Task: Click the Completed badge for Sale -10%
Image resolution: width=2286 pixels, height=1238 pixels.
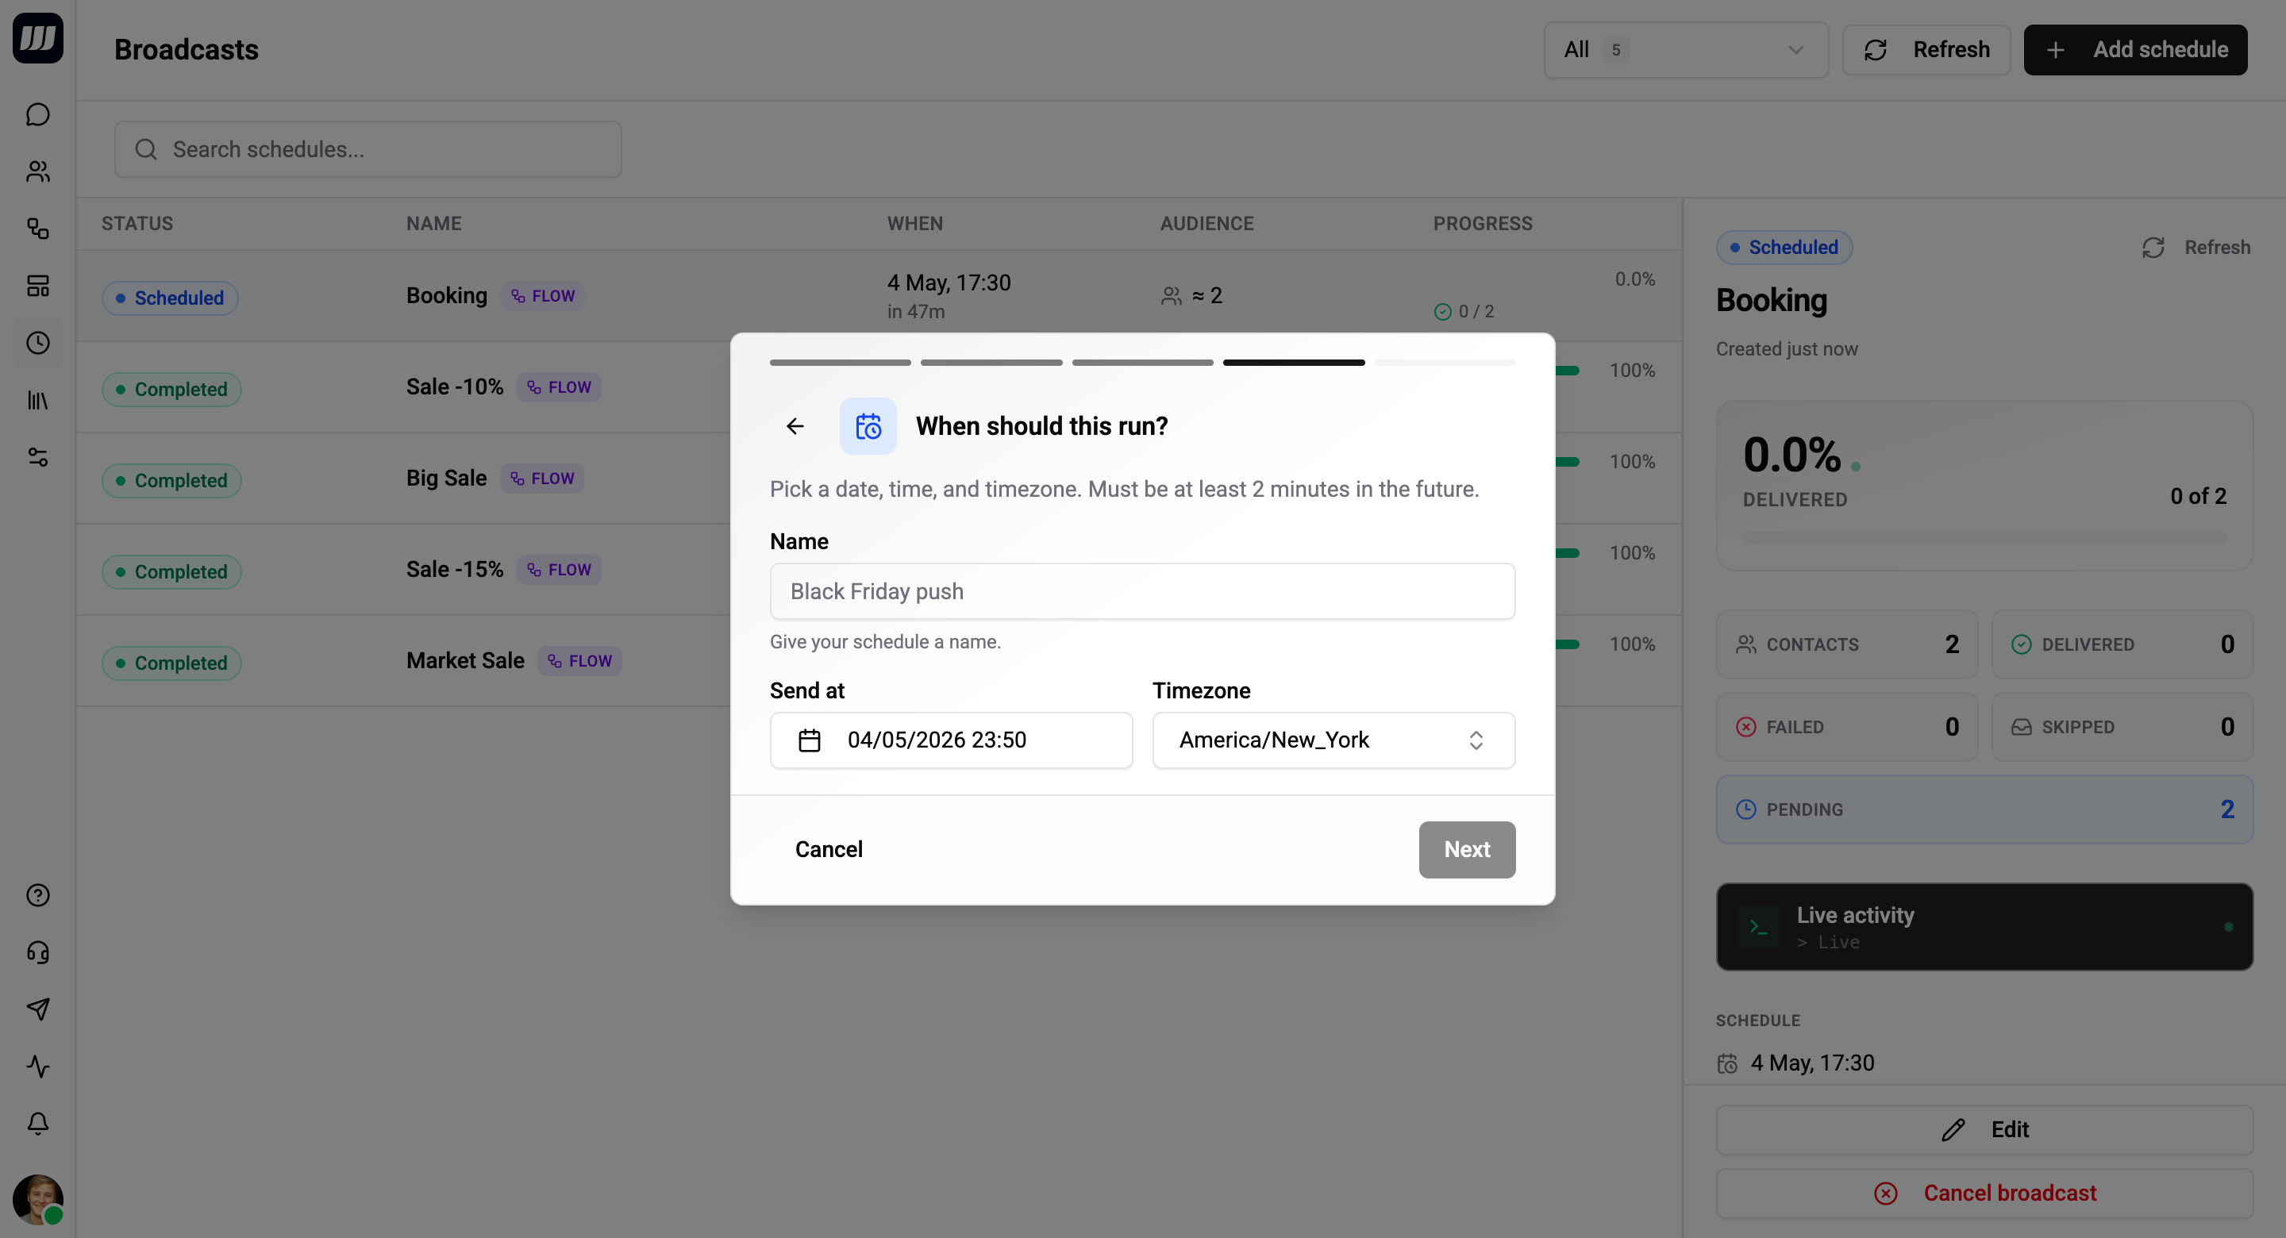Action: tap(171, 390)
